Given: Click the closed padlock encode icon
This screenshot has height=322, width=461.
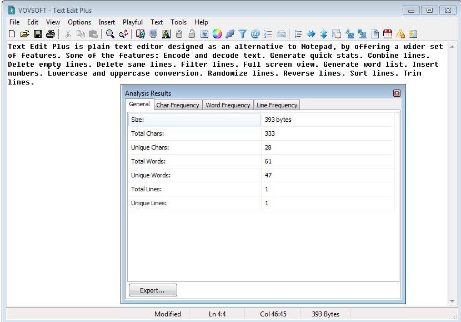Looking at the screenshot, I should click(179, 34).
